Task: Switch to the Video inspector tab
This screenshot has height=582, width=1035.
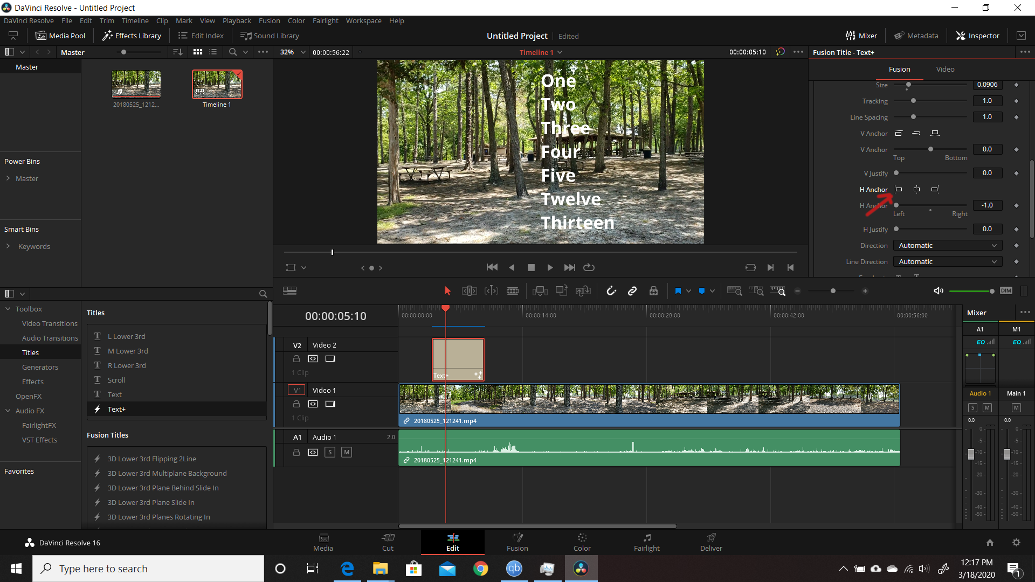Action: [945, 70]
